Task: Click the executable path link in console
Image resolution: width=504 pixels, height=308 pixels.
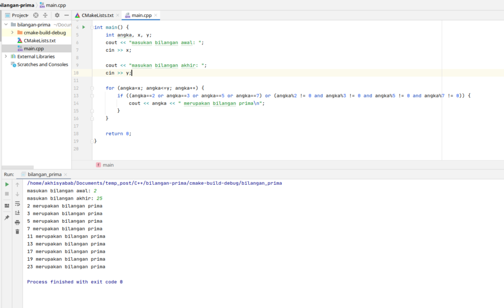Action: 154,183
